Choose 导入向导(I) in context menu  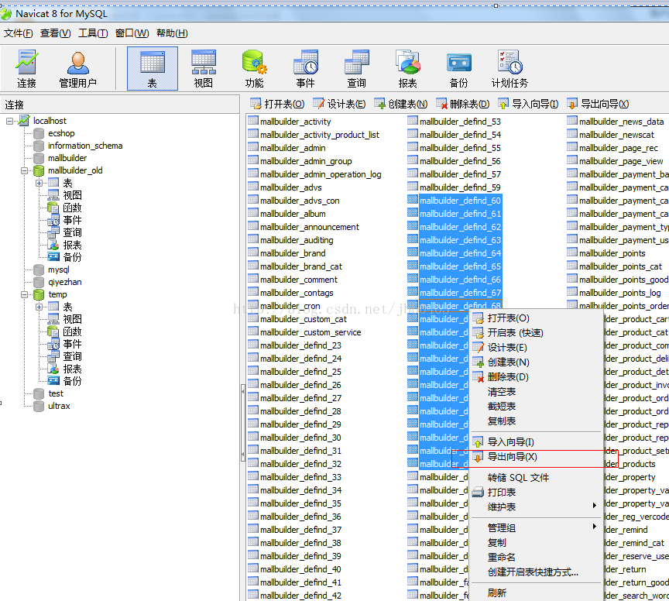(536, 442)
